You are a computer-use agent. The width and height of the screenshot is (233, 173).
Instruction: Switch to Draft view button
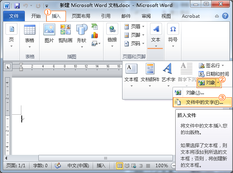point(148,166)
